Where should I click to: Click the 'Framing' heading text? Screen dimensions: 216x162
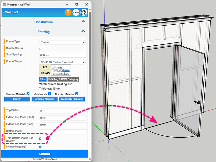(x=44, y=32)
